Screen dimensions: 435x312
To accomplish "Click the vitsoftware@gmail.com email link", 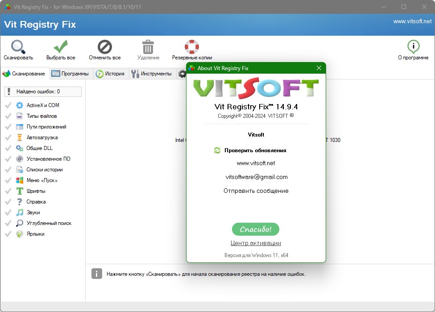I will tap(257, 177).
